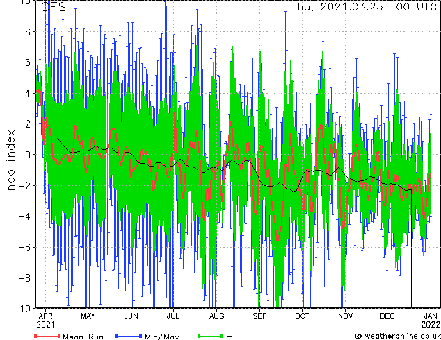441x340 pixels.
Task: Select the y-axis value -6
Action: 24,247
